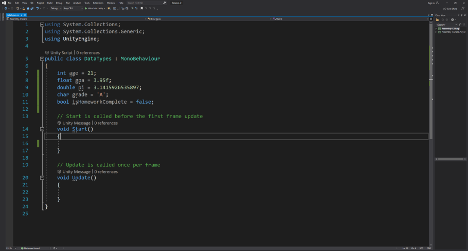Viewport: 468px width, 251px height.
Task: Click the account person icon beside Sign in
Action: 437,3
